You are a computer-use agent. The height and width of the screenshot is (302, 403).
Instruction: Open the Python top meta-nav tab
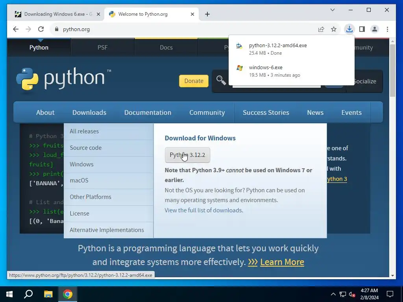tap(39, 48)
